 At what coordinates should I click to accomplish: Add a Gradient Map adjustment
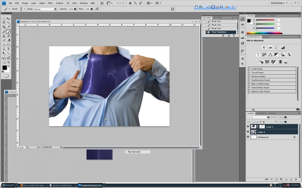point(279,62)
